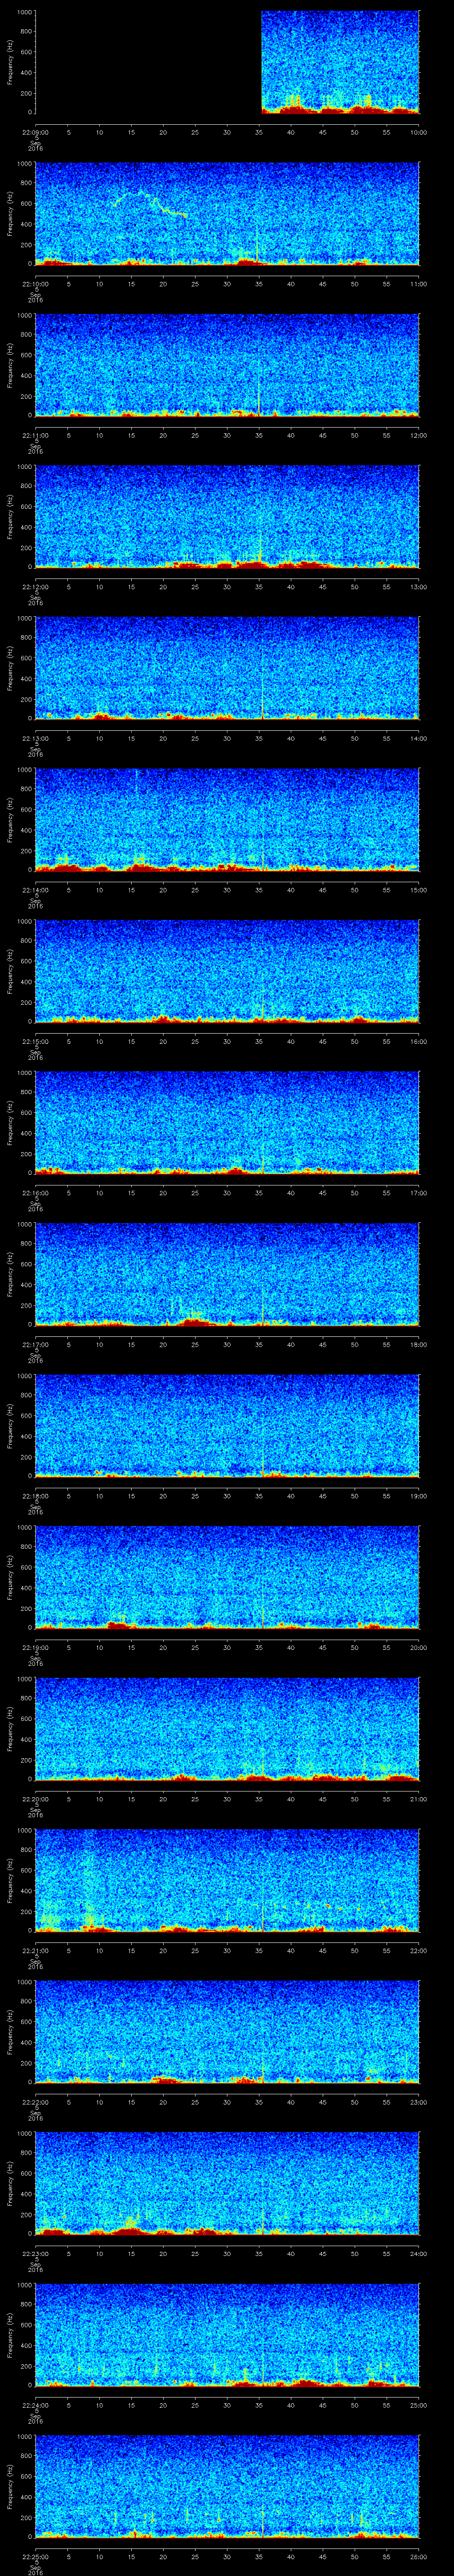Click the red low-frequency band in the 22:12 spectrogram
Image resolution: width=454 pixels, height=2576 pixels.
tap(250, 564)
